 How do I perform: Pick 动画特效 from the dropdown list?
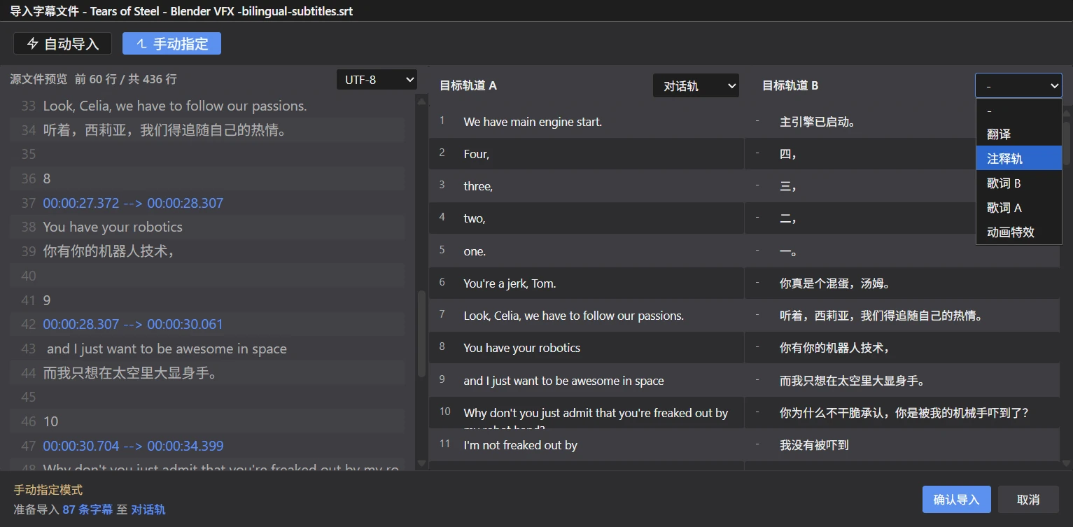(1018, 232)
